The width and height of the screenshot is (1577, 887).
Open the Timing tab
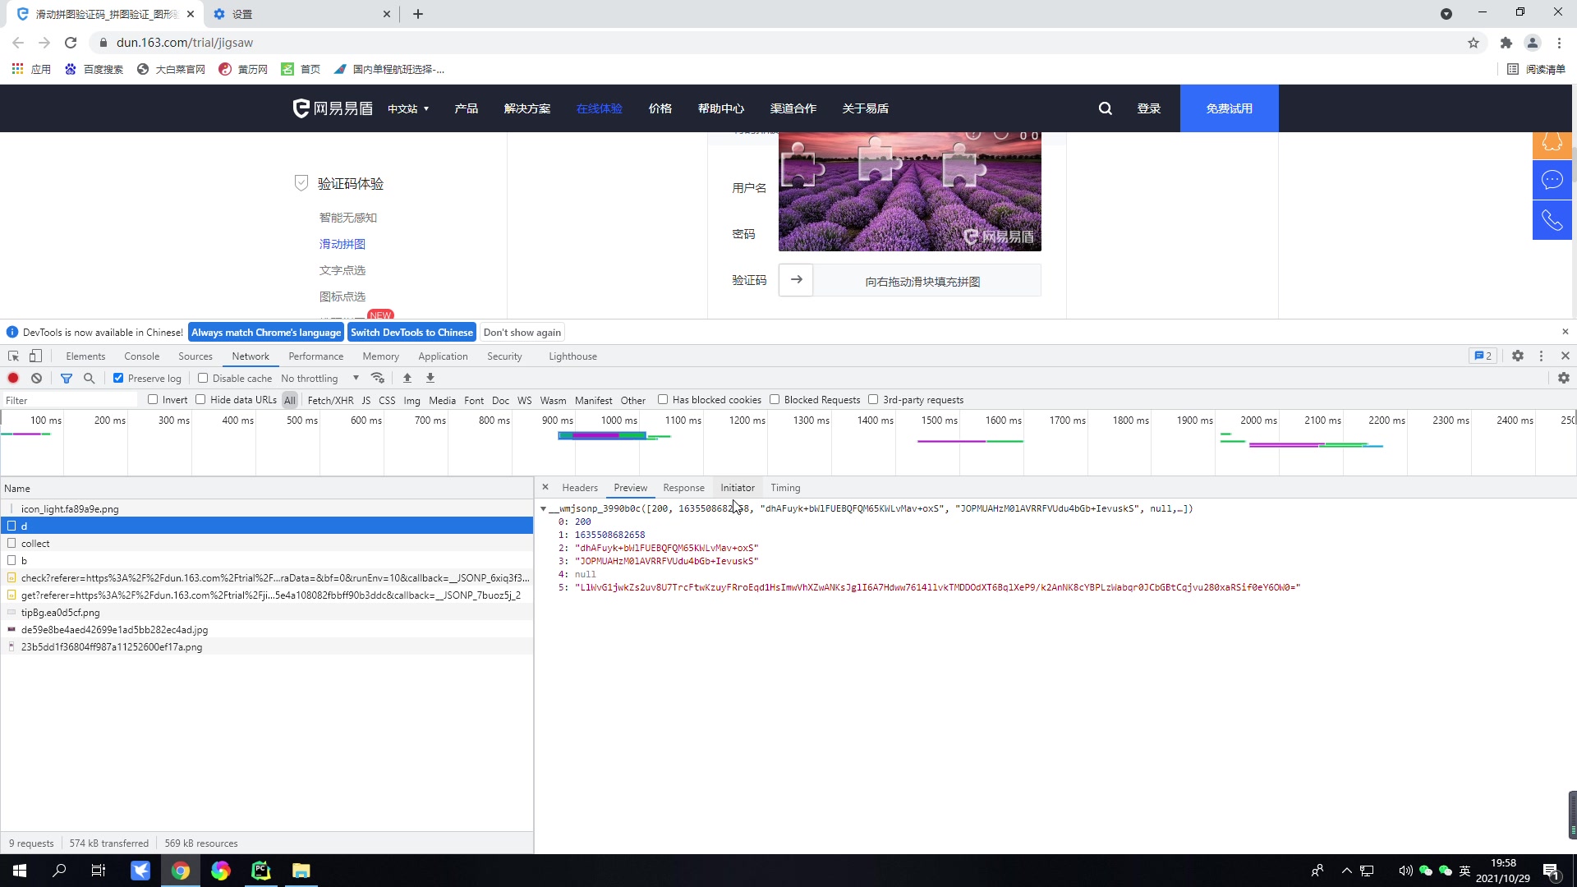(785, 488)
